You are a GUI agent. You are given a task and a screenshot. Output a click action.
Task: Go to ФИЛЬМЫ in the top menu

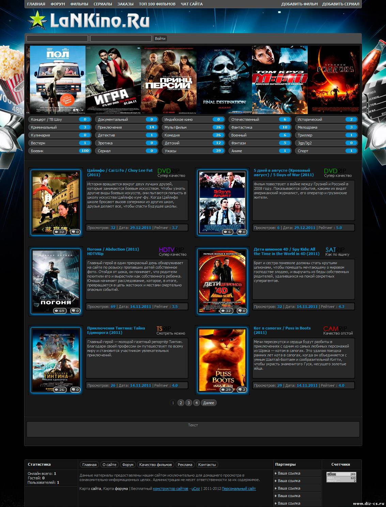pos(79,4)
